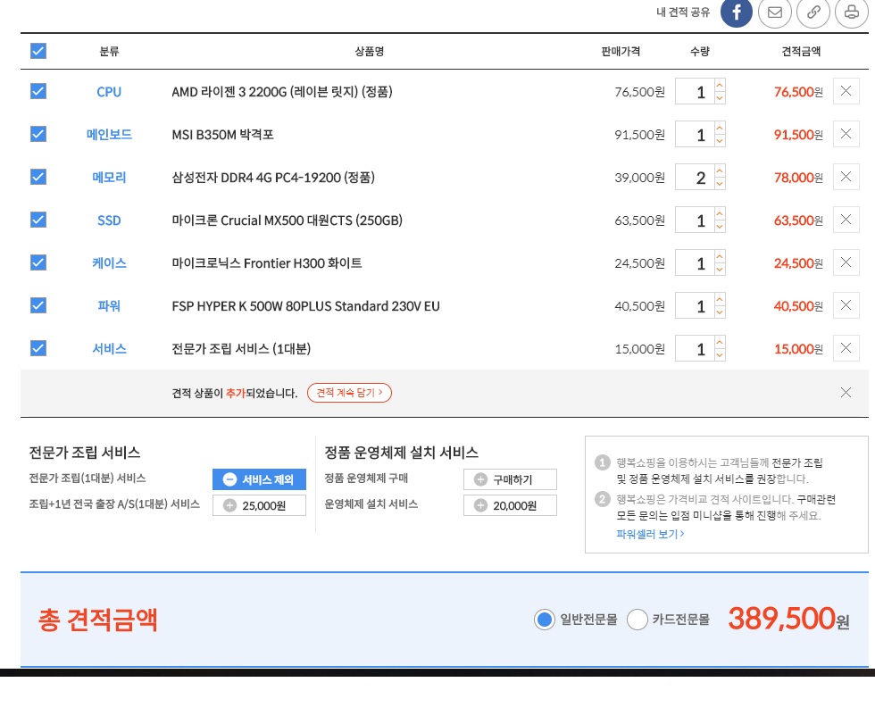The image size is (875, 724).
Task: Increase CPU quantity with up arrow
Action: tap(720, 86)
